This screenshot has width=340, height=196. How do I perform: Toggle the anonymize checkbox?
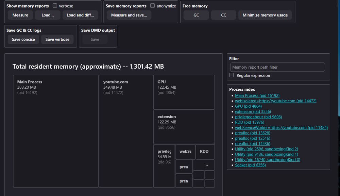tap(152, 6)
